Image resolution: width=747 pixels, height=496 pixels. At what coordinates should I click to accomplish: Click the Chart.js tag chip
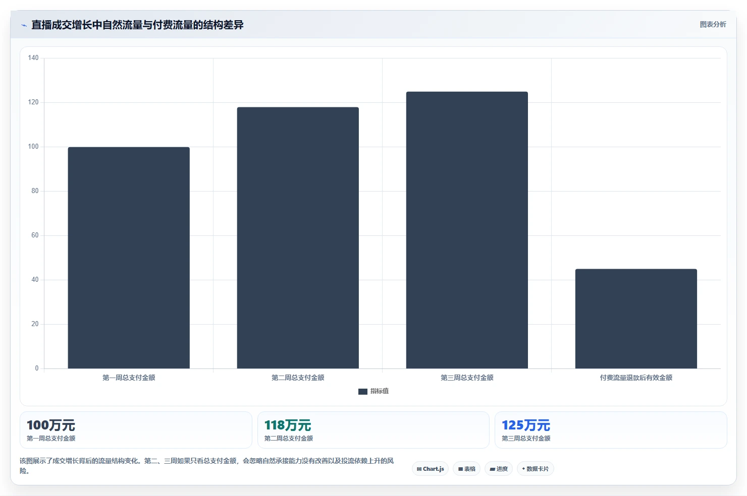pos(430,469)
